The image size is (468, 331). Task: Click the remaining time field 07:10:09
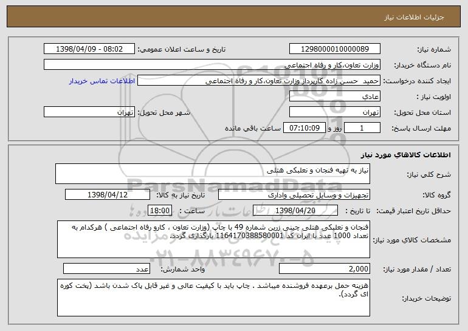[304, 128]
